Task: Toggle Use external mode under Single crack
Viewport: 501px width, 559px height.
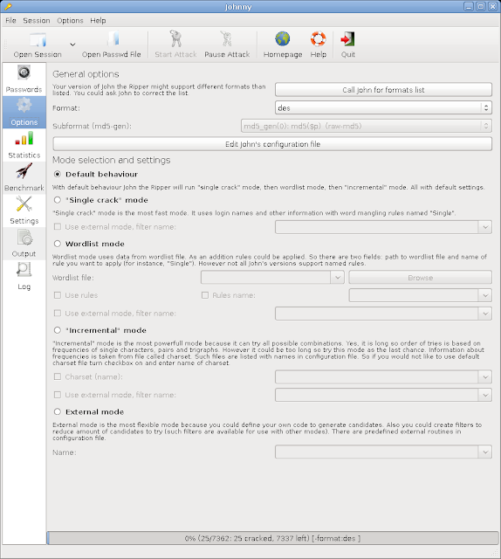Action: (58, 227)
